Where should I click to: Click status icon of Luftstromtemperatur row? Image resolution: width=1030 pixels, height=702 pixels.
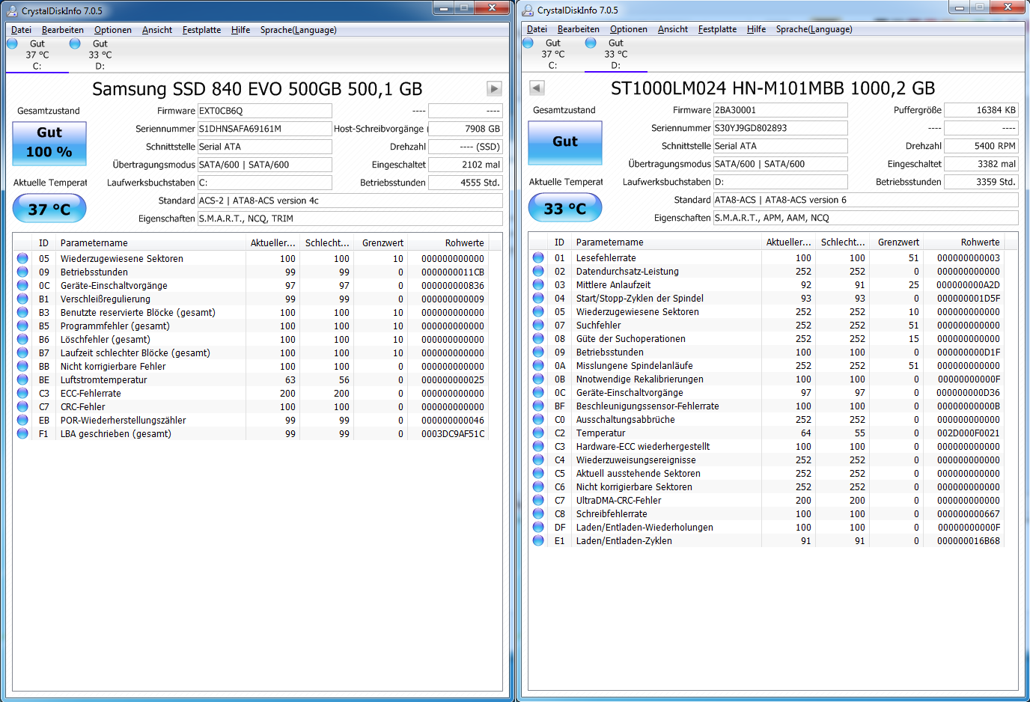22,379
